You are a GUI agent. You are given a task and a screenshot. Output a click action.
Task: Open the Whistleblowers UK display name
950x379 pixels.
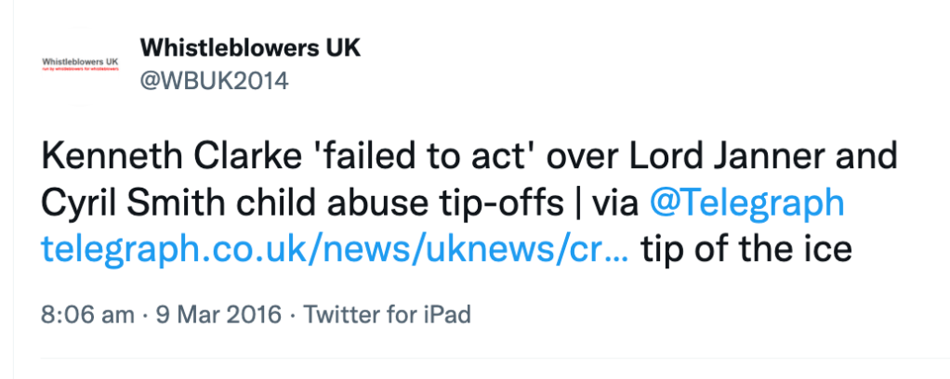pyautogui.click(x=250, y=46)
